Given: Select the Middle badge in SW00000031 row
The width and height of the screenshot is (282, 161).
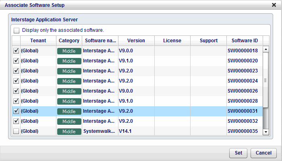Looking at the screenshot, I should 69,111.
